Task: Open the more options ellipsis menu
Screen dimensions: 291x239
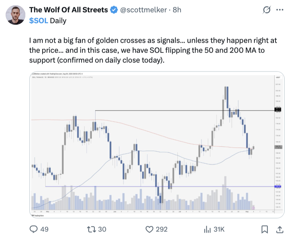Action: [x=280, y=10]
